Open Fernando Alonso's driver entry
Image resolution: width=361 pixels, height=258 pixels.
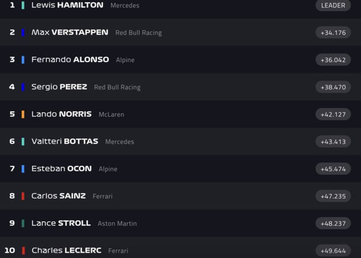click(x=70, y=60)
